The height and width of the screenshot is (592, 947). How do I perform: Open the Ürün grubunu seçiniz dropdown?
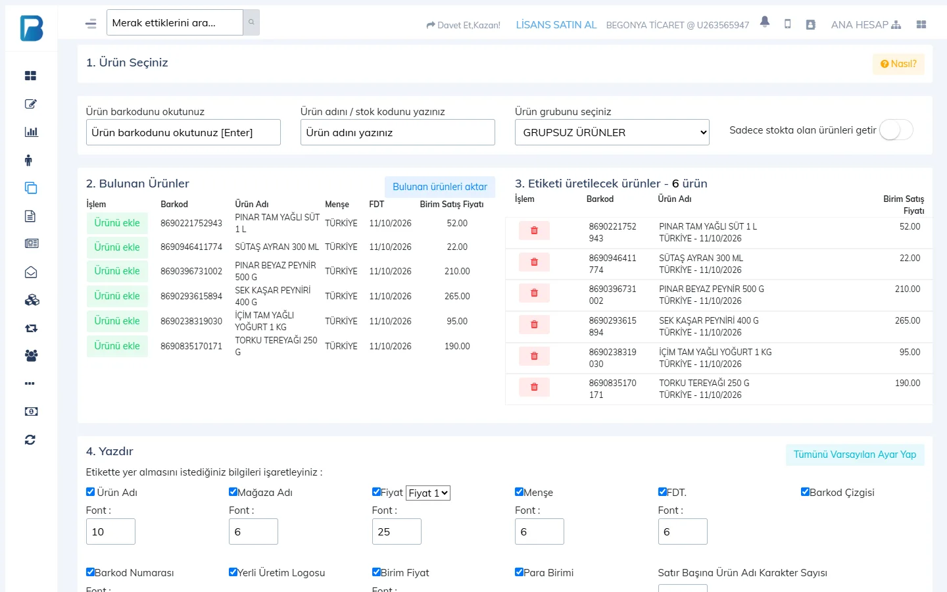point(612,132)
